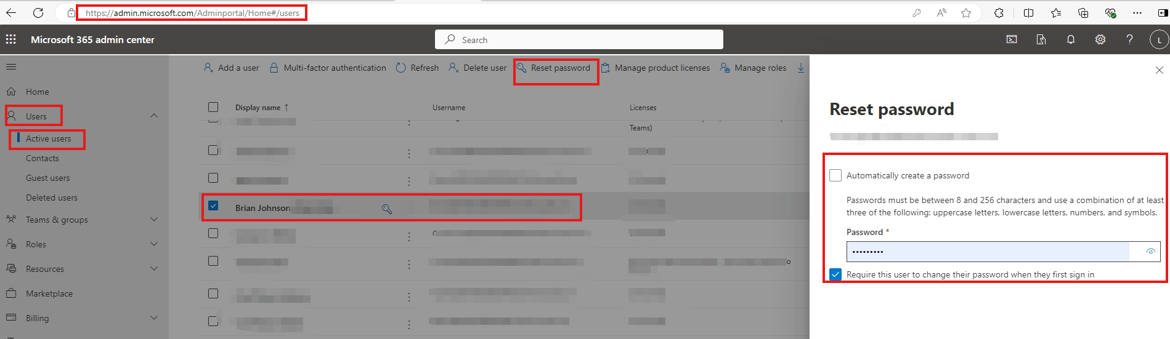Click the browser address bar URL
This screenshot has height=339, width=1170.
point(192,13)
